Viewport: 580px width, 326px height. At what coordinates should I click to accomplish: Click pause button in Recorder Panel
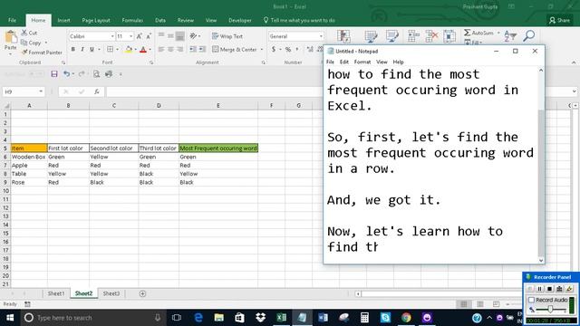(540, 289)
